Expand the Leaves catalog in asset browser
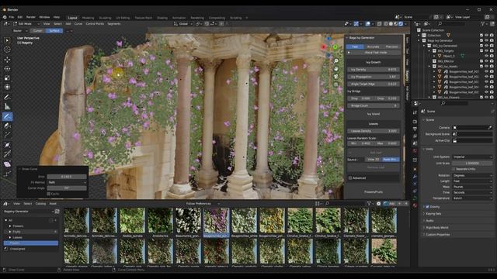 (10, 238)
